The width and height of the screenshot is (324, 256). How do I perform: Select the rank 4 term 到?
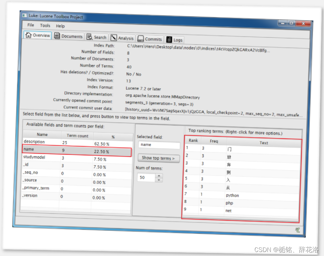[242, 172]
